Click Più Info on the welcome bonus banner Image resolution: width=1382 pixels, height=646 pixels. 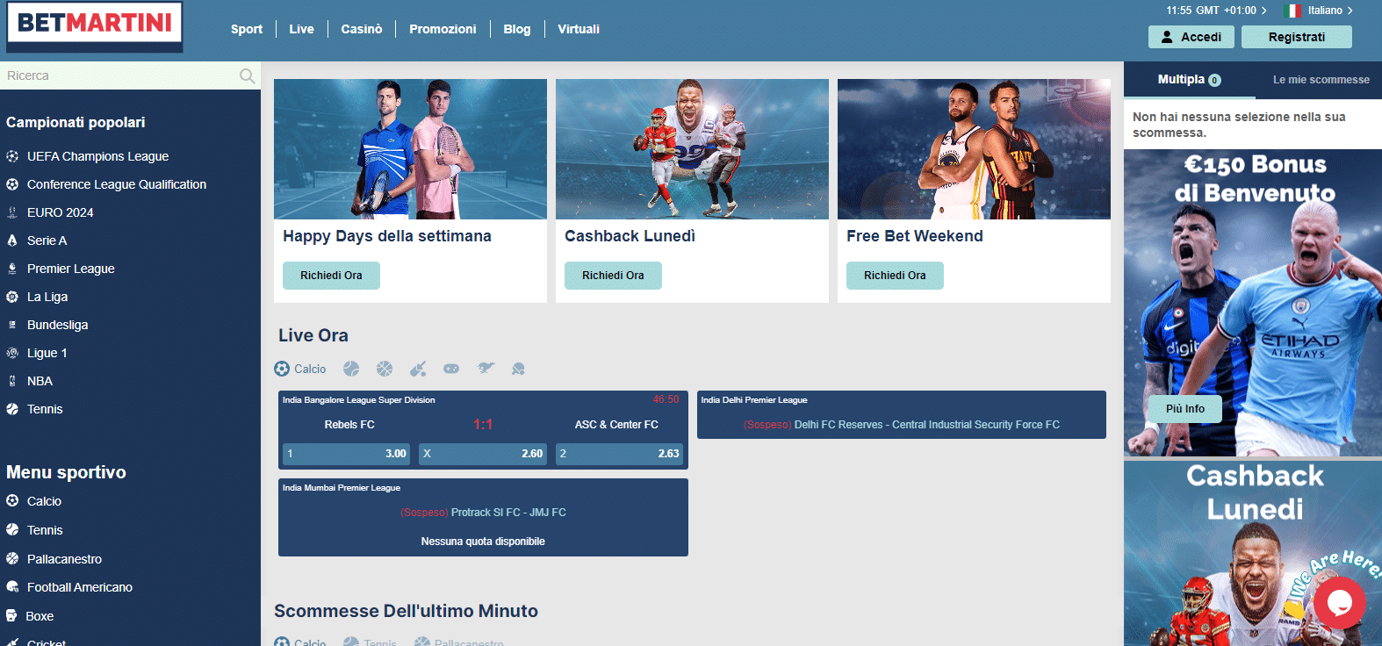pos(1185,409)
